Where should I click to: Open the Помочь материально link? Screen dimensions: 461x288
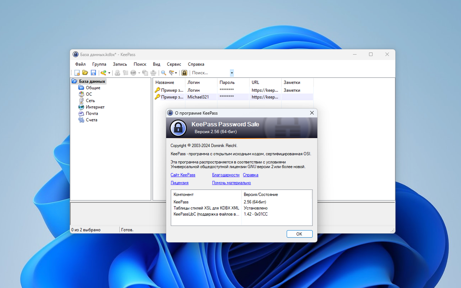point(231,183)
